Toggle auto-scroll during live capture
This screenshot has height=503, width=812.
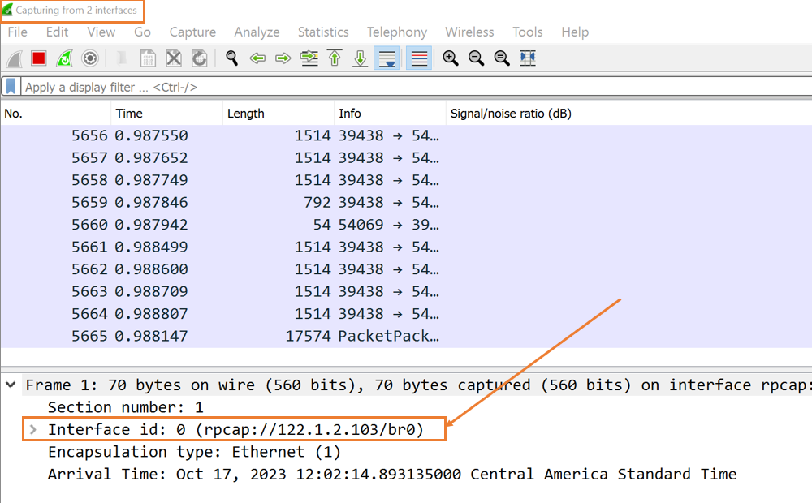click(x=387, y=58)
